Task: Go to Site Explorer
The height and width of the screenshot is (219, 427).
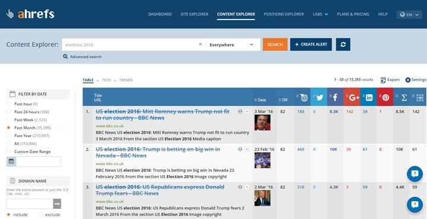Action: click(195, 14)
